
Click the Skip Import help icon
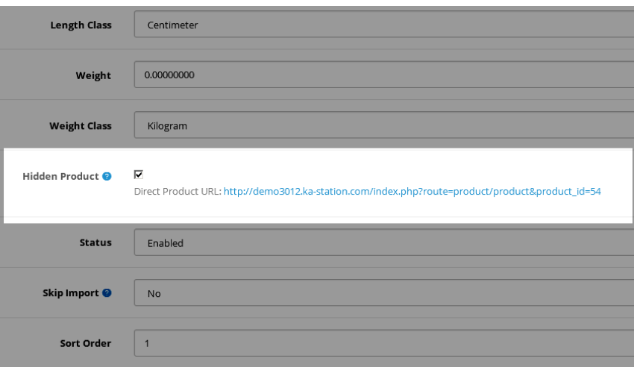pos(107,293)
